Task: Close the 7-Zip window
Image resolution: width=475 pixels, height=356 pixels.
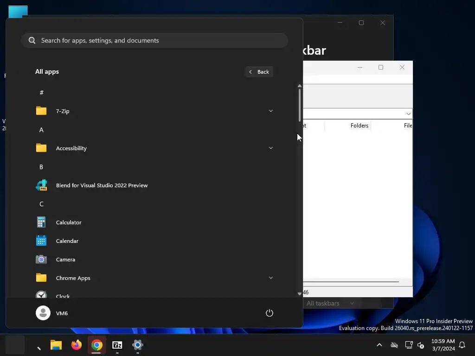Action: [x=402, y=67]
